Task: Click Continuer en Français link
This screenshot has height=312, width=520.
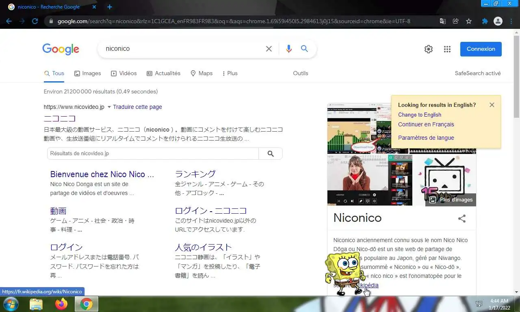Action: (x=426, y=124)
